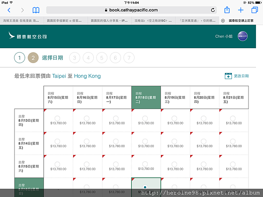Select departure row header 8月14日

pos(29,143)
